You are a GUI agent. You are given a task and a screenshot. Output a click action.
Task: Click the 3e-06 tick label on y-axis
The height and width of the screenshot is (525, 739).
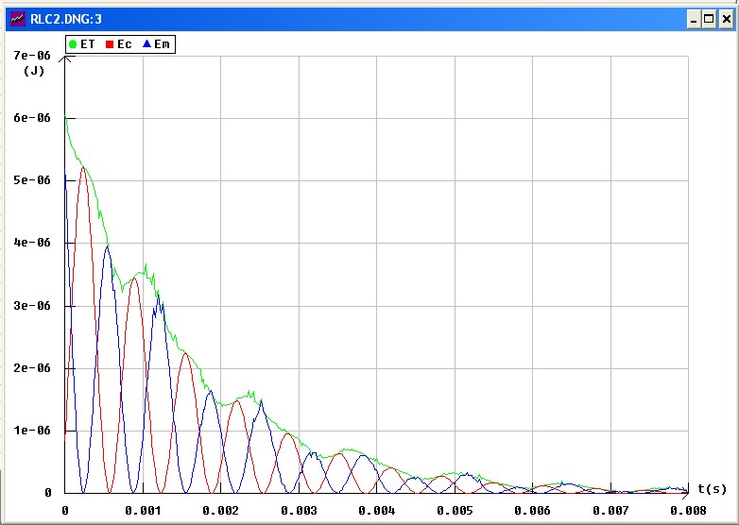coord(30,306)
